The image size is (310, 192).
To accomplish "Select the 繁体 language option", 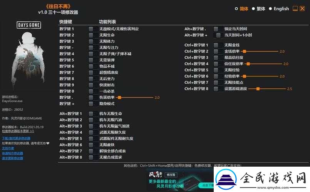I will click(x=258, y=9).
